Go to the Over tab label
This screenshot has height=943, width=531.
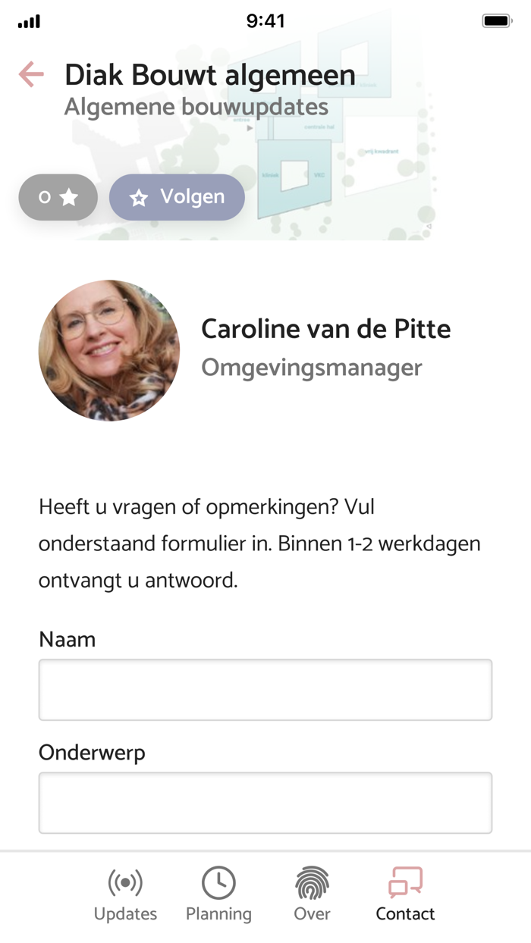[x=312, y=914]
